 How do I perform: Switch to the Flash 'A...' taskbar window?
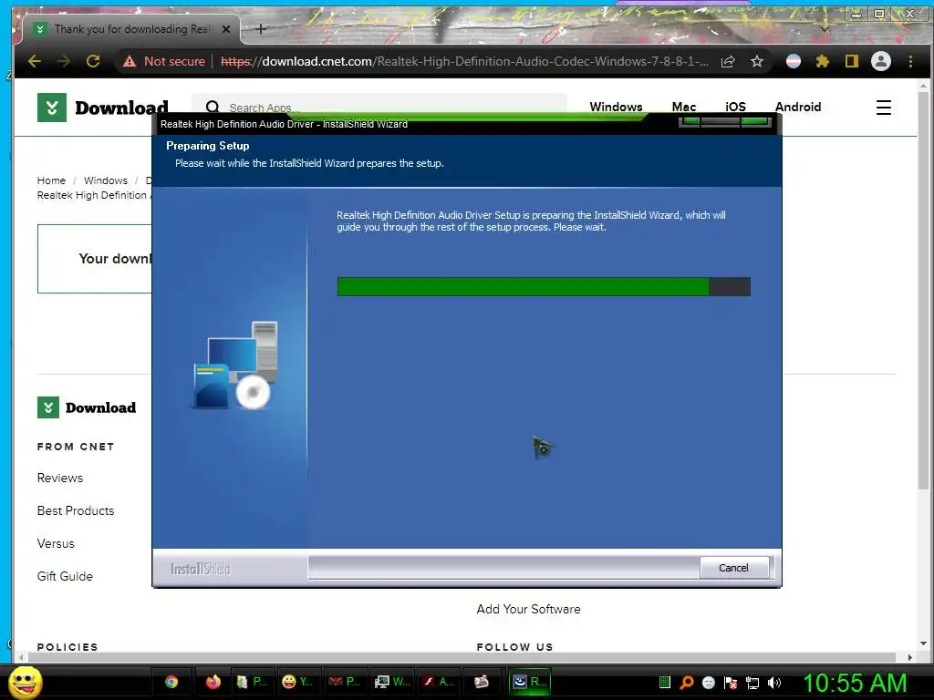tap(438, 682)
